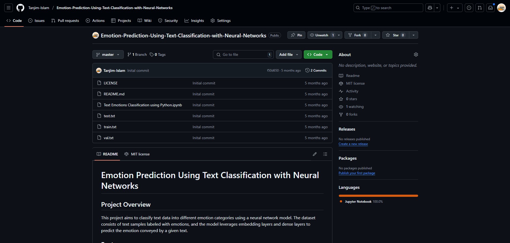This screenshot has height=243, width=510.
Task: Open the notifications inbox icon
Action: (490, 8)
